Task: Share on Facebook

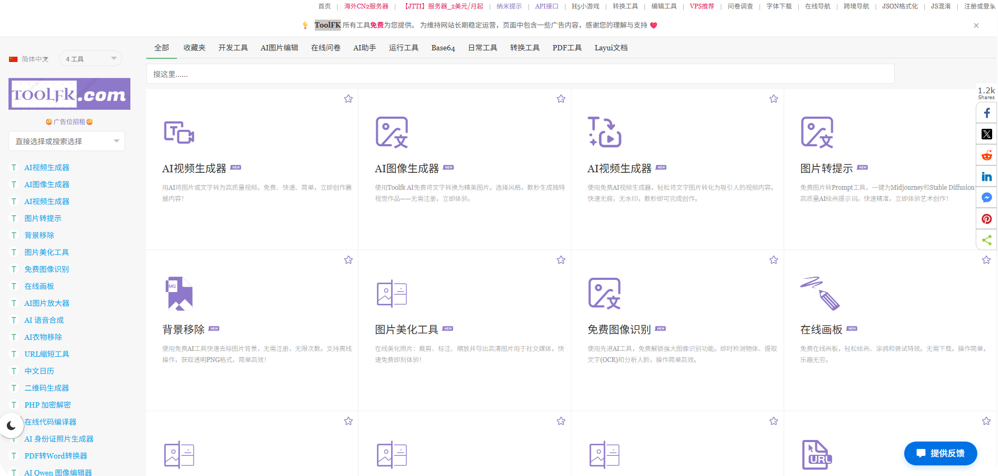Action: (x=986, y=113)
